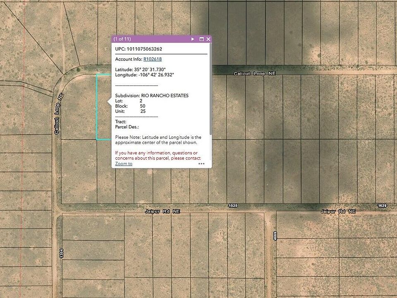Image resolution: width=397 pixels, height=298 pixels.
Task: Click address number 1525 on map
Action: pos(233,206)
